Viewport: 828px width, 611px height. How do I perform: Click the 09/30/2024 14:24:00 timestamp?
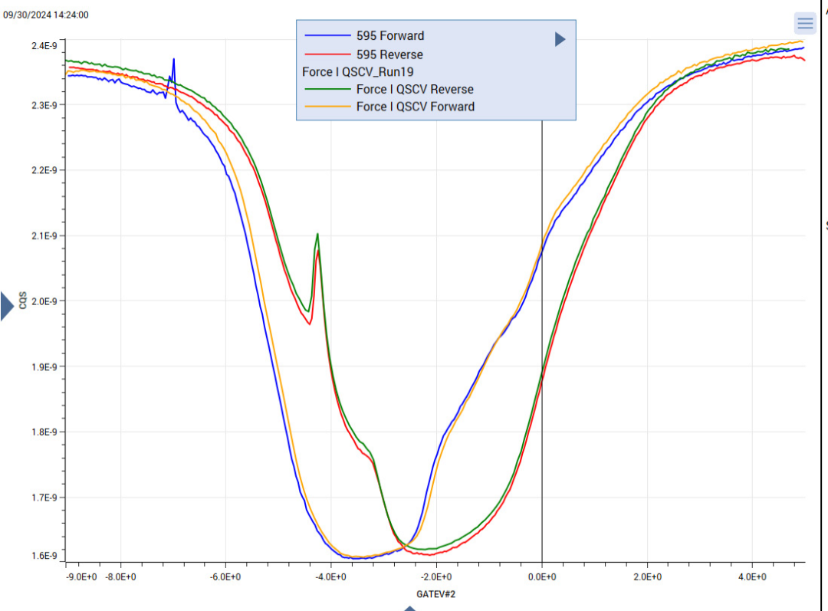pos(46,15)
